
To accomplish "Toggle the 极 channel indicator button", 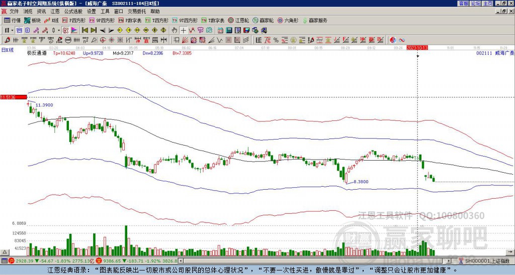I will coord(65,31).
